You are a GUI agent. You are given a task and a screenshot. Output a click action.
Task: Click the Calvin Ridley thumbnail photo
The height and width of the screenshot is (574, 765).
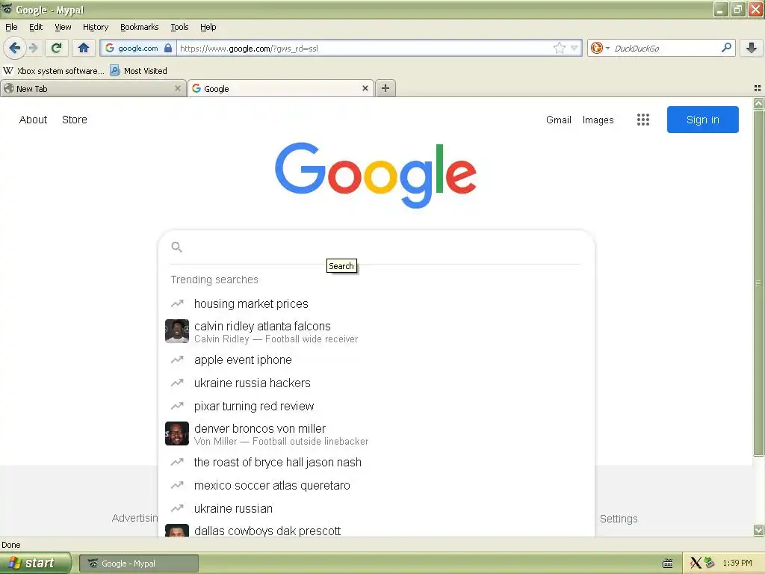tap(177, 331)
